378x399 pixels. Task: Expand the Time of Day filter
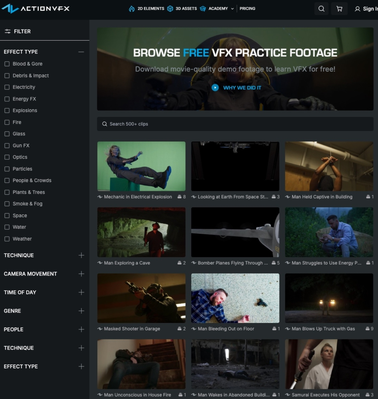pos(81,292)
